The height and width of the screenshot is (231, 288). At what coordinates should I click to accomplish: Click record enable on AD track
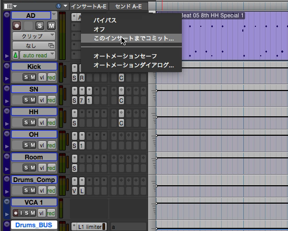17,26
